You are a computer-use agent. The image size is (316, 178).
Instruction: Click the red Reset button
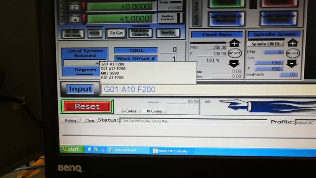click(87, 106)
